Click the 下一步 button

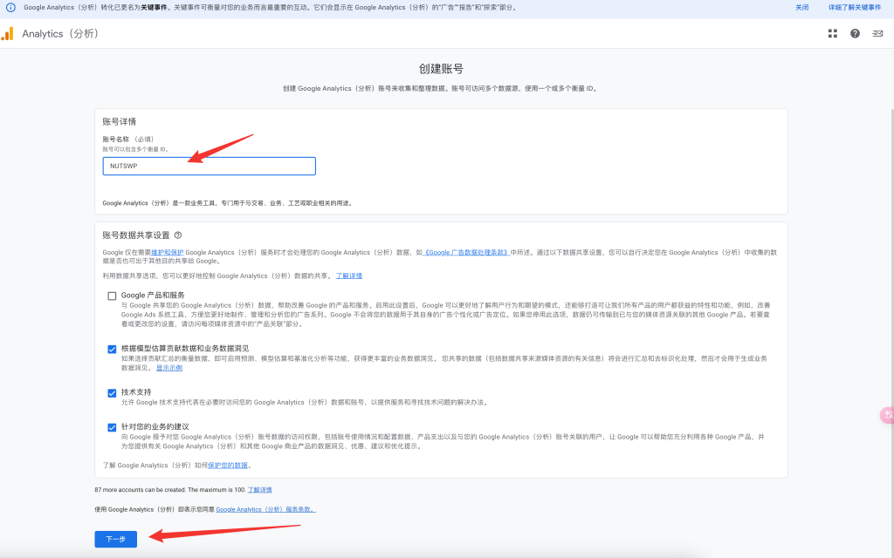[x=116, y=539]
